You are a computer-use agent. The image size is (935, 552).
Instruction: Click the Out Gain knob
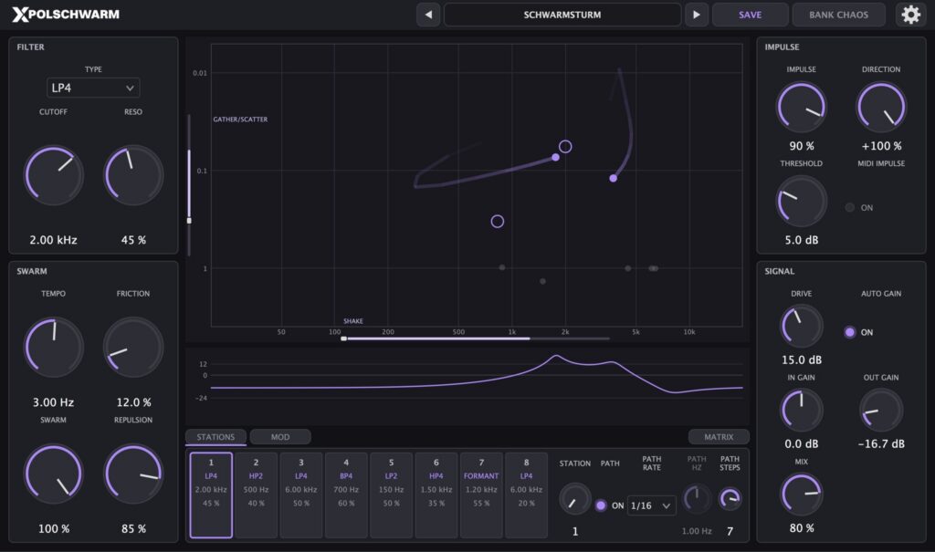(x=881, y=411)
